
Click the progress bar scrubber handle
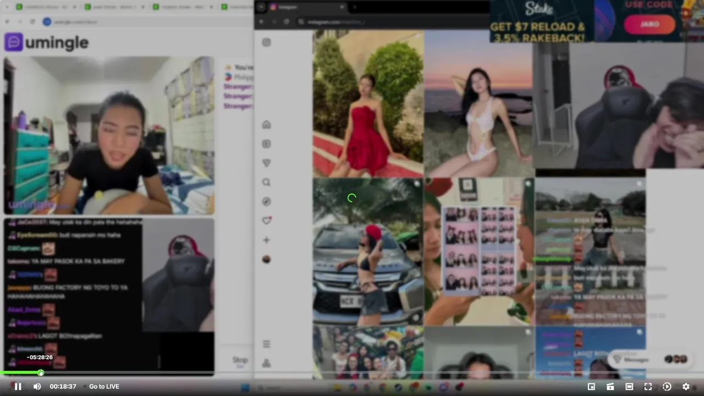pyautogui.click(x=41, y=373)
